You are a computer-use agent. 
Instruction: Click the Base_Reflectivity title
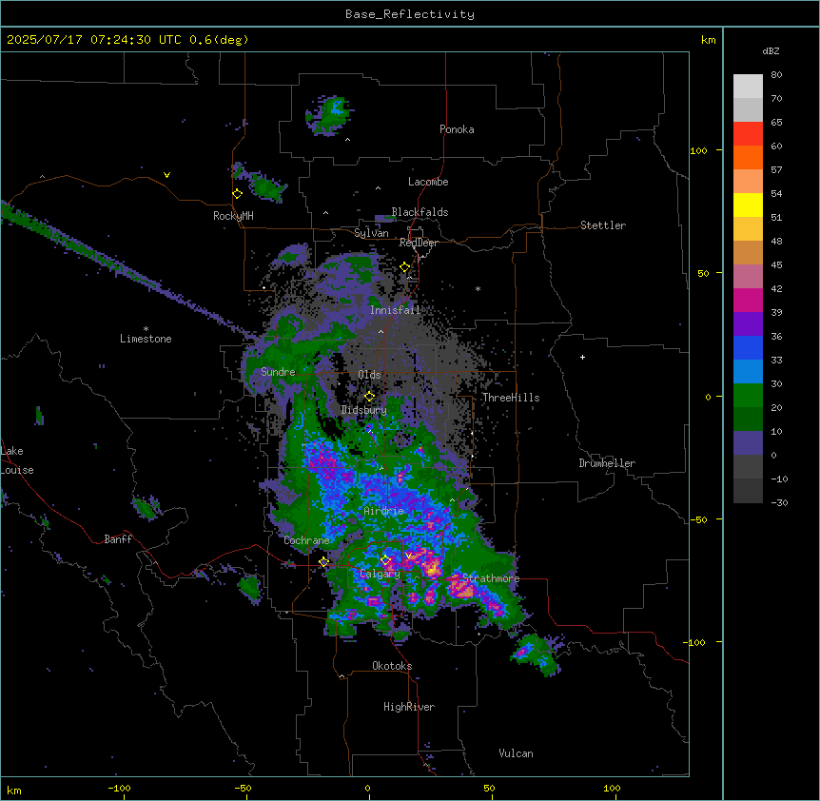(410, 14)
